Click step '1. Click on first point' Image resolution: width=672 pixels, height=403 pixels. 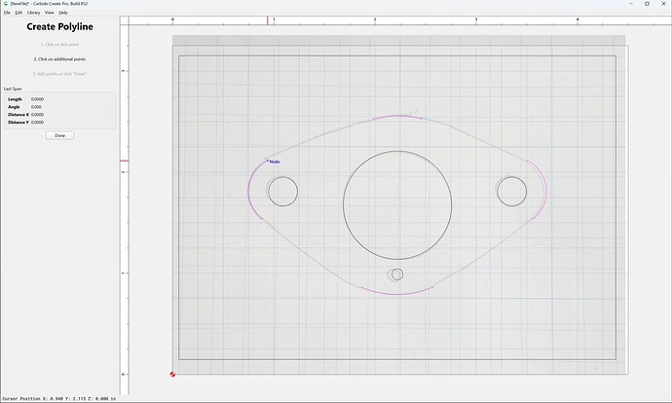[60, 45]
